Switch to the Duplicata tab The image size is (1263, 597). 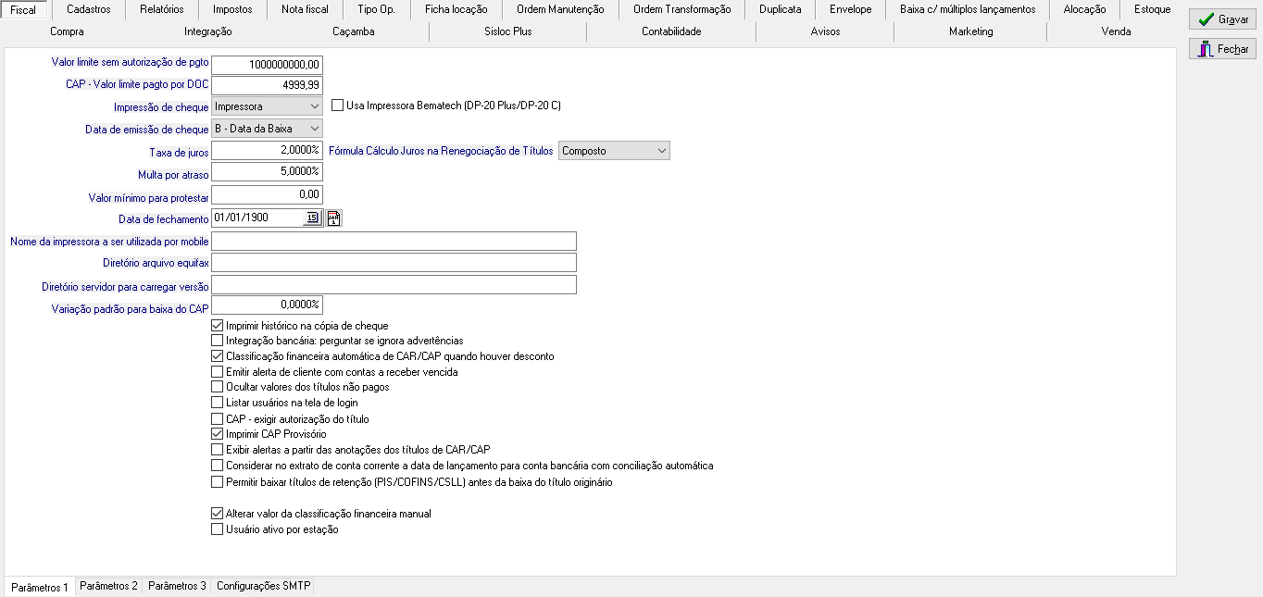point(781,9)
